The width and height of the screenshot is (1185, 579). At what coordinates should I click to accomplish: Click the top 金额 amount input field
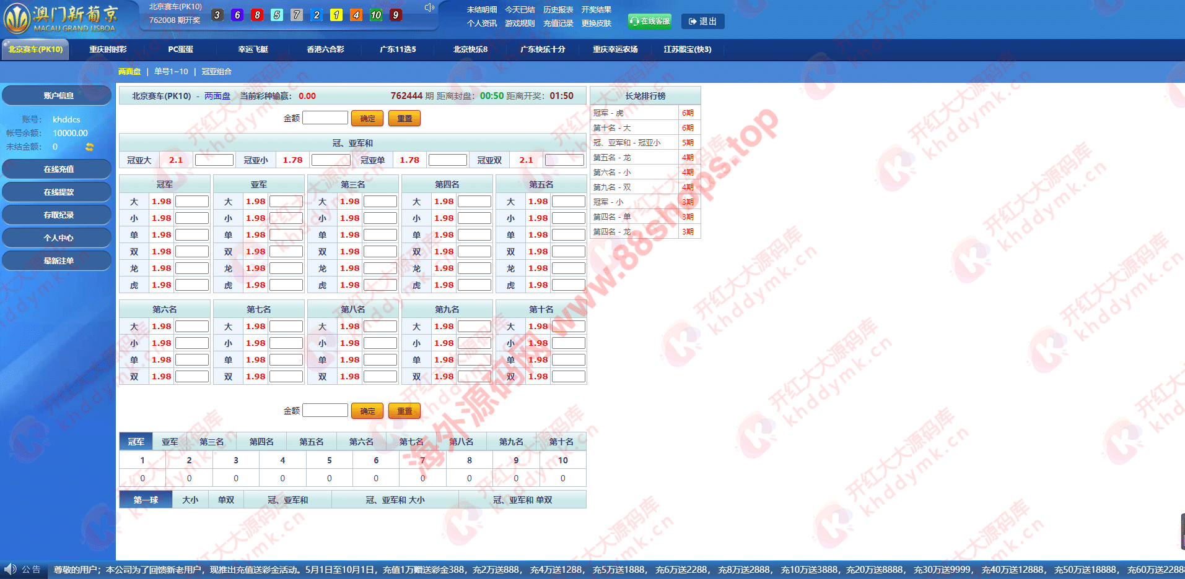325,118
